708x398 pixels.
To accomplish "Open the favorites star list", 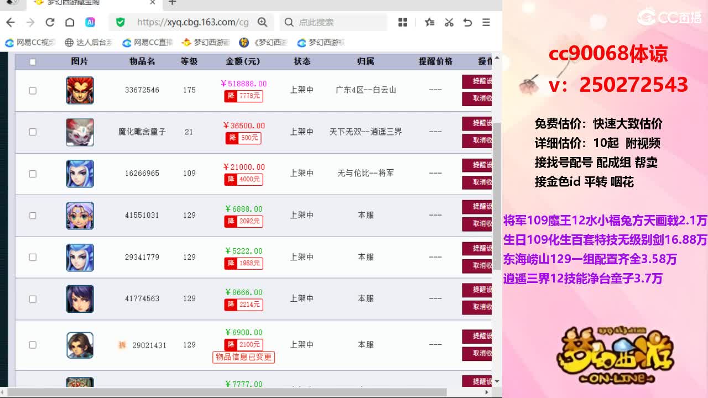I will [x=429, y=22].
